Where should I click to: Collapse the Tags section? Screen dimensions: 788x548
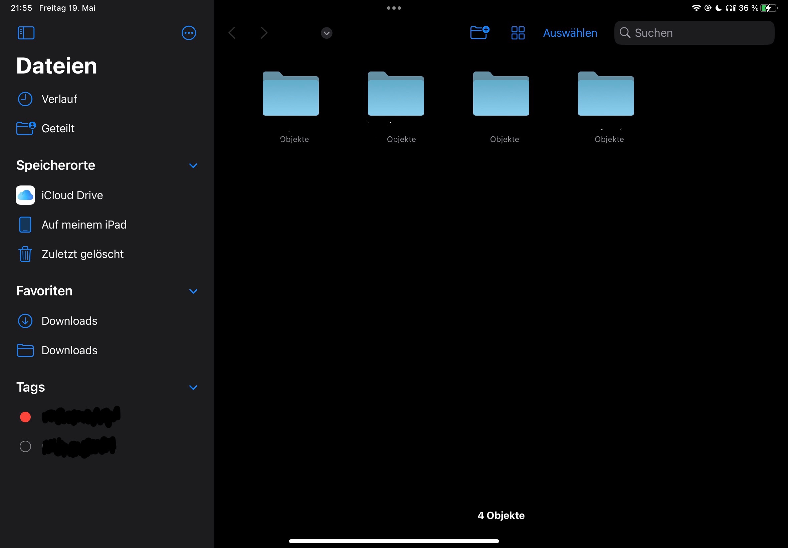(193, 387)
